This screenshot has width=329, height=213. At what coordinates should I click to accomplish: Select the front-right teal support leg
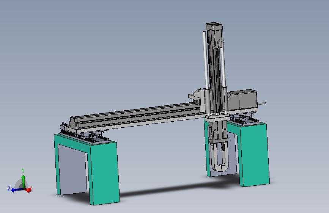[254, 155]
